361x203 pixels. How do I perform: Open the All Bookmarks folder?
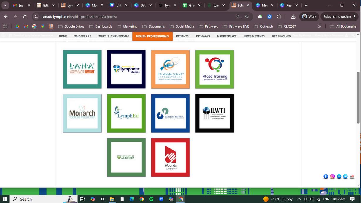click(343, 26)
